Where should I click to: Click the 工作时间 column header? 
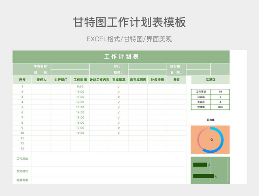pyautogui.click(x=80, y=80)
